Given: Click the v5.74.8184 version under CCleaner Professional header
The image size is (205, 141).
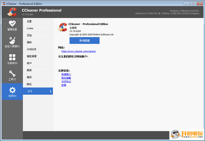Looking at the screenshot, I should (x=27, y=14).
